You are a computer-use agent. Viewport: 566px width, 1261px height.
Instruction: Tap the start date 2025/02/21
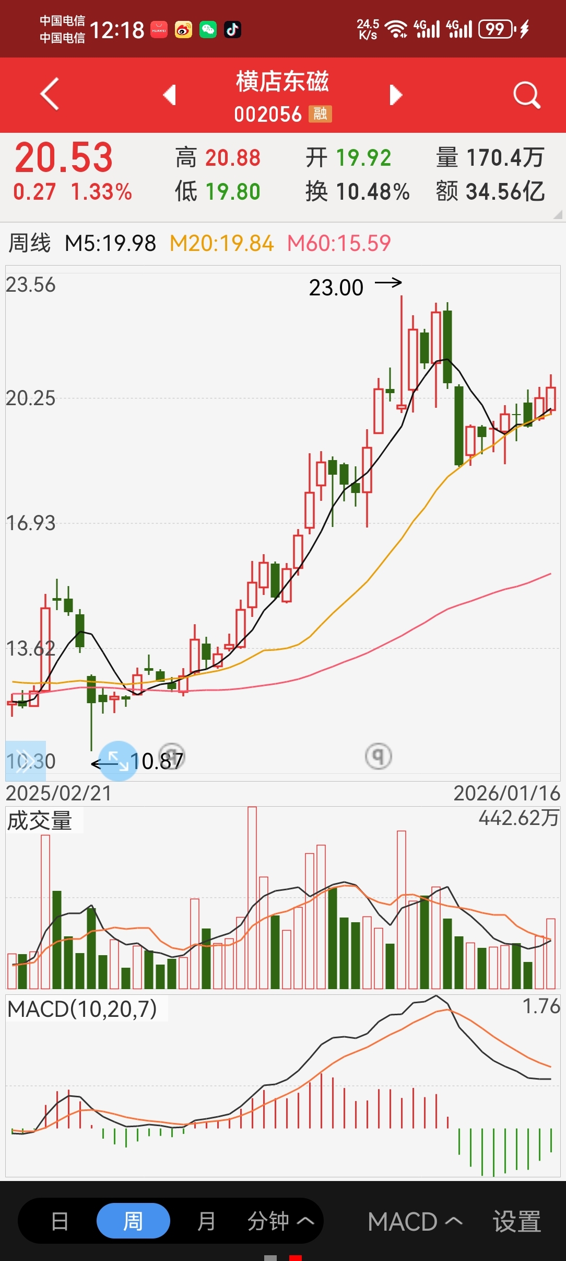[58, 793]
